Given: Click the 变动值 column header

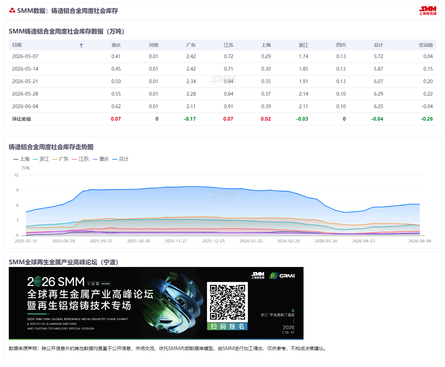Looking at the screenshot, I should [426, 45].
